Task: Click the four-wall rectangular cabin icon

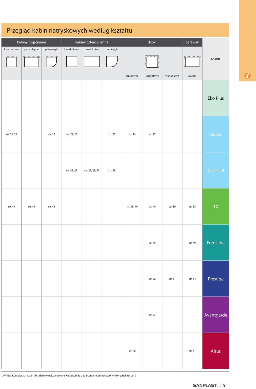Action: coord(92,61)
